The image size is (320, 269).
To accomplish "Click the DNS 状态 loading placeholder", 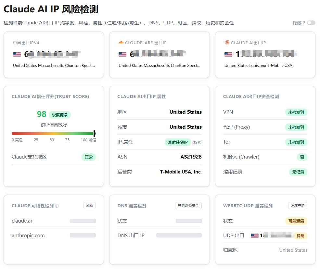I will tap(189, 221).
